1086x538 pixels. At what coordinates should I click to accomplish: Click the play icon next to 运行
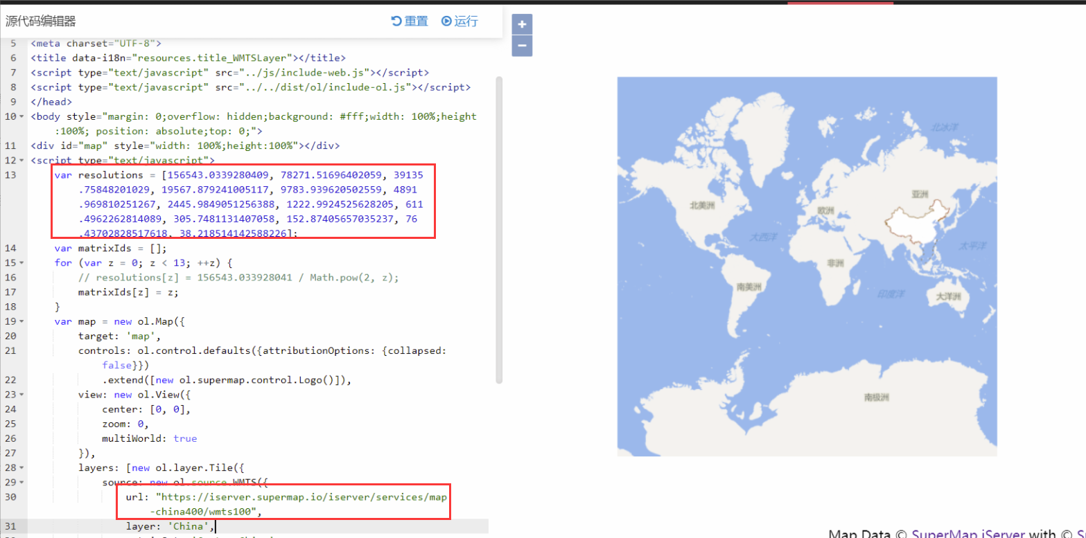[446, 21]
